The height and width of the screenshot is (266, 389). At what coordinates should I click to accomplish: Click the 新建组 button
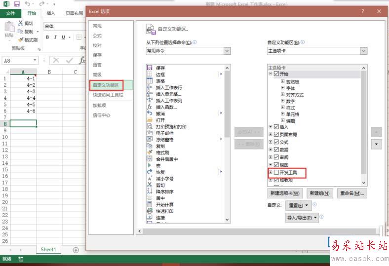pos(319,193)
